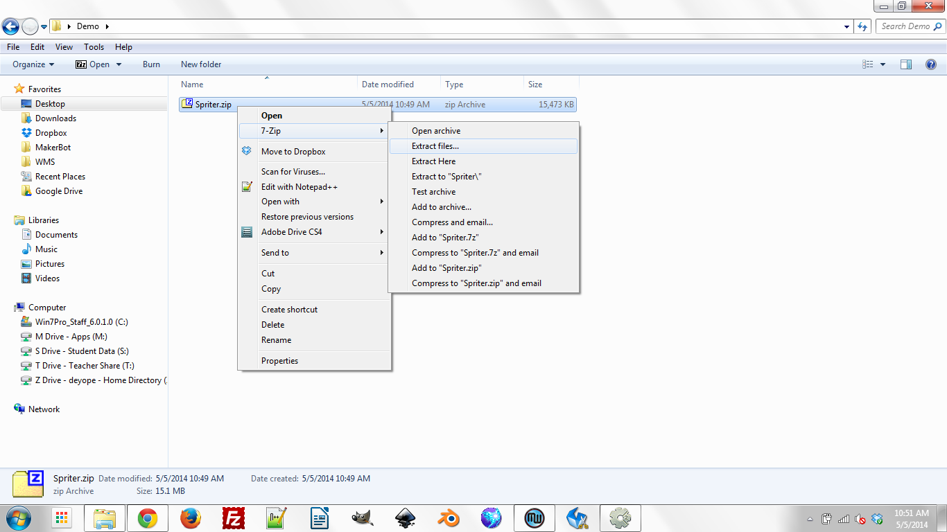The width and height of the screenshot is (947, 532).
Task: Click the Dropbox tray icon
Action: (877, 518)
